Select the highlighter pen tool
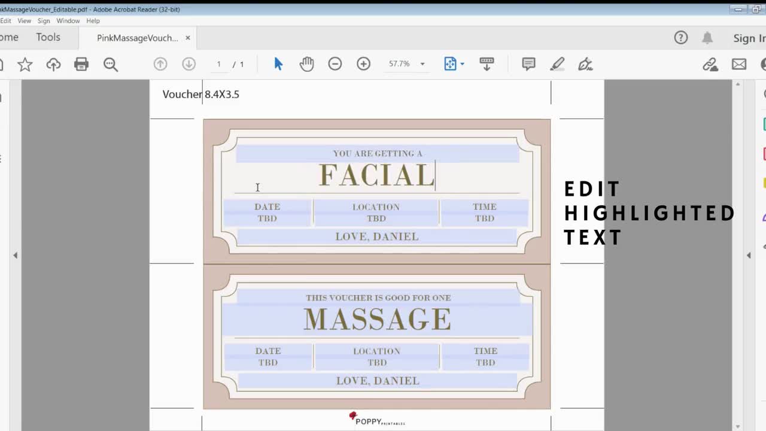Screen dimensions: 766x431 coord(557,64)
